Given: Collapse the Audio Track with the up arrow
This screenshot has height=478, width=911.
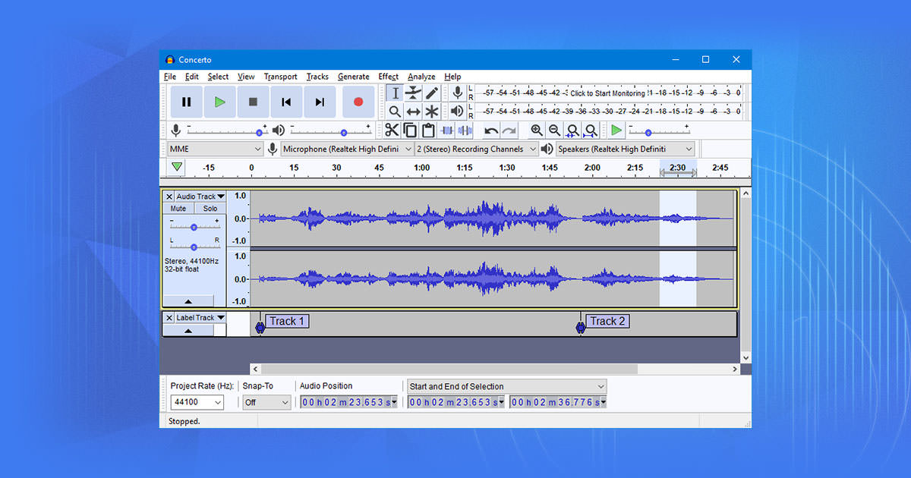Looking at the screenshot, I should click(188, 301).
